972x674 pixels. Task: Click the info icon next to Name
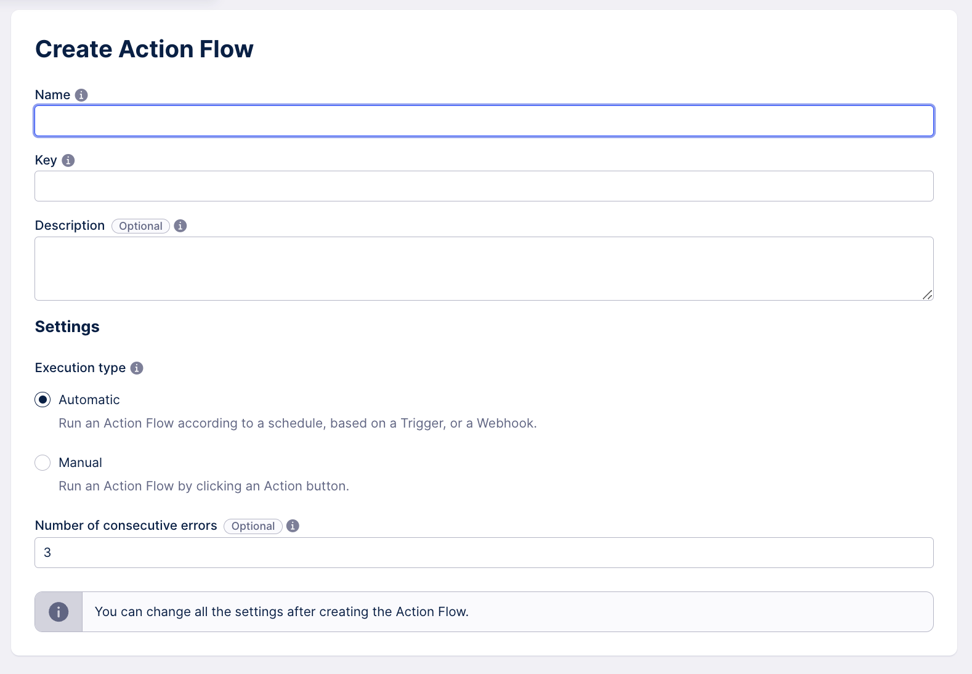(81, 95)
